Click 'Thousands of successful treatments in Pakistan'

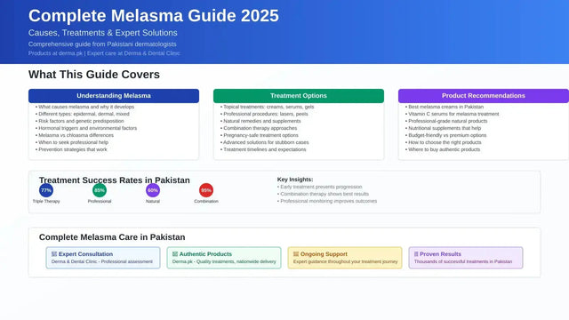click(x=463, y=261)
